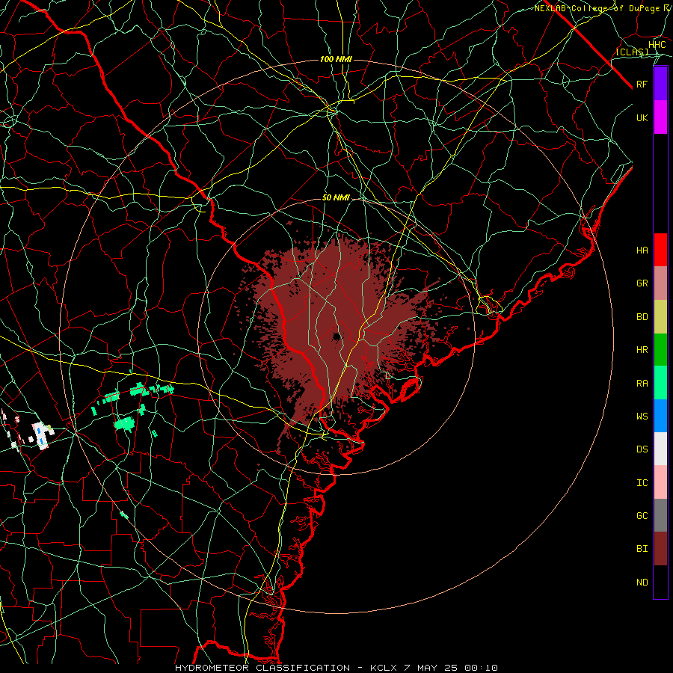Click the blue WS color swatch
Screen dimensions: 673x673
point(660,416)
